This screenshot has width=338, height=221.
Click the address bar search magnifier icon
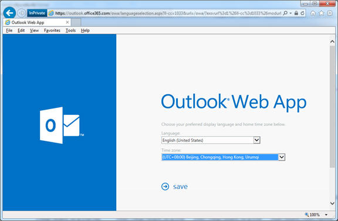point(285,13)
